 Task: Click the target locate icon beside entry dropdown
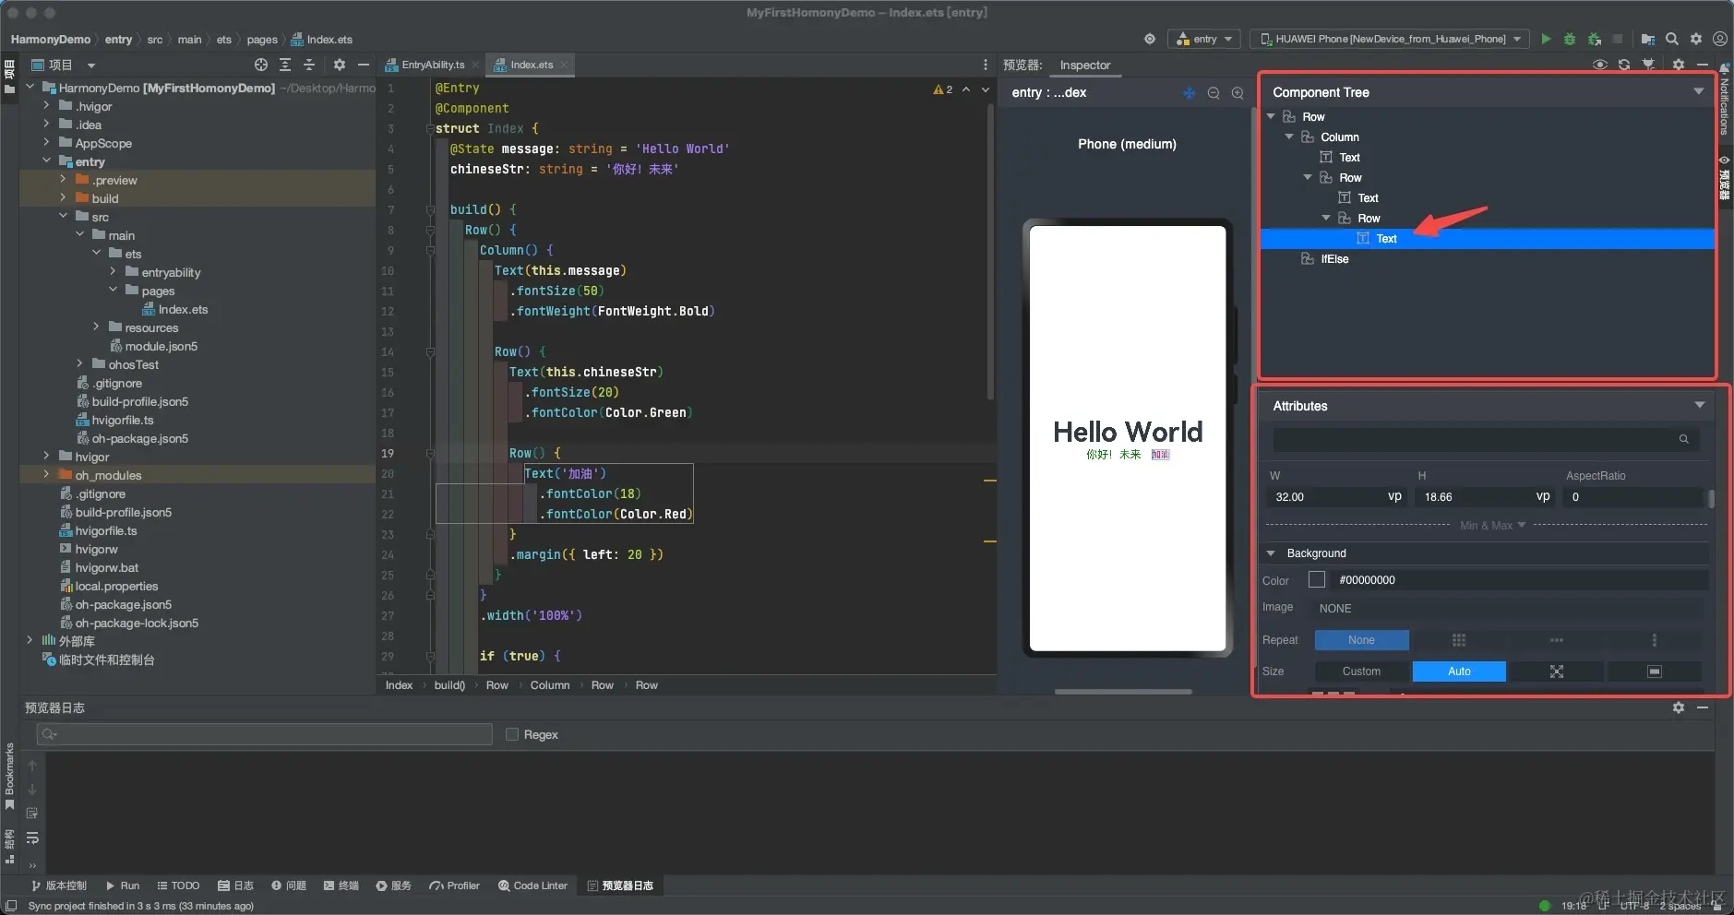[1150, 39]
